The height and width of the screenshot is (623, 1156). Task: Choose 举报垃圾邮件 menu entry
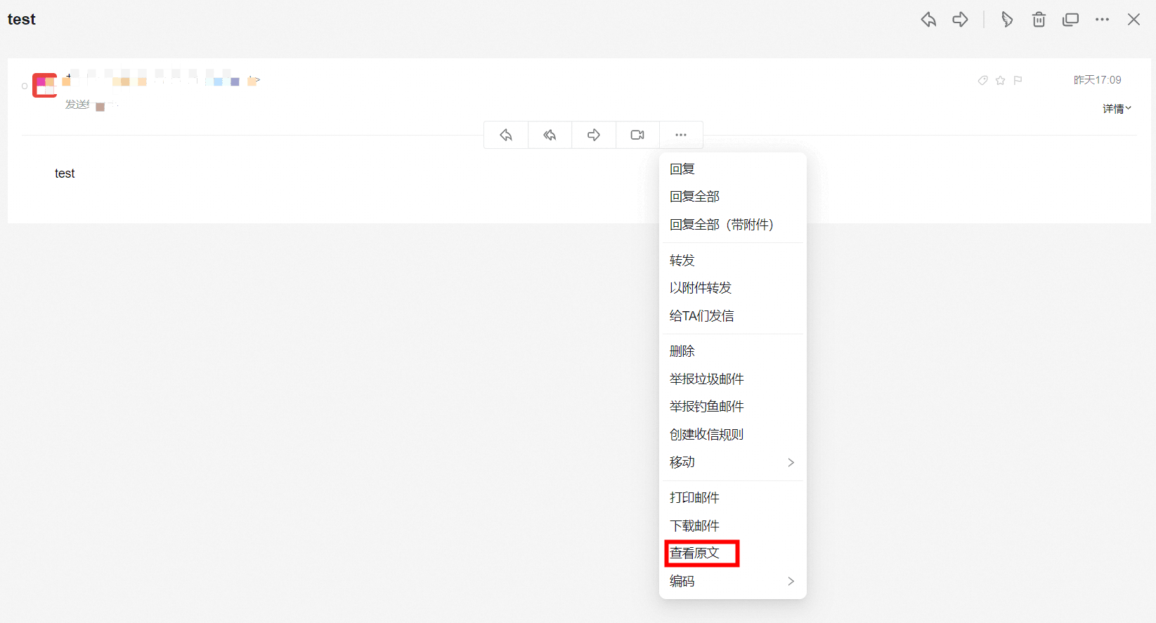[733, 379]
